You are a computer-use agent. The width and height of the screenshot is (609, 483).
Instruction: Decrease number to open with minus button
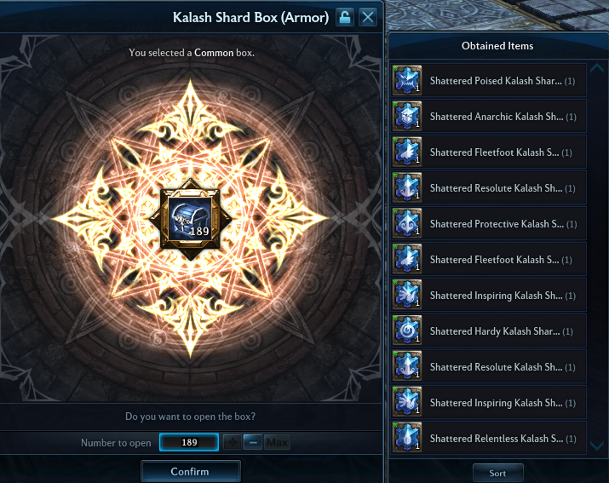coord(253,443)
